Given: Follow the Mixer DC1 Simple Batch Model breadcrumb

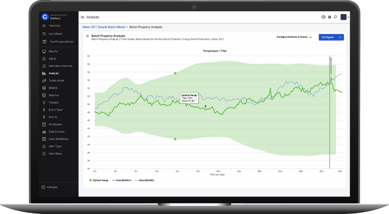Looking at the screenshot, I should click(x=103, y=26).
